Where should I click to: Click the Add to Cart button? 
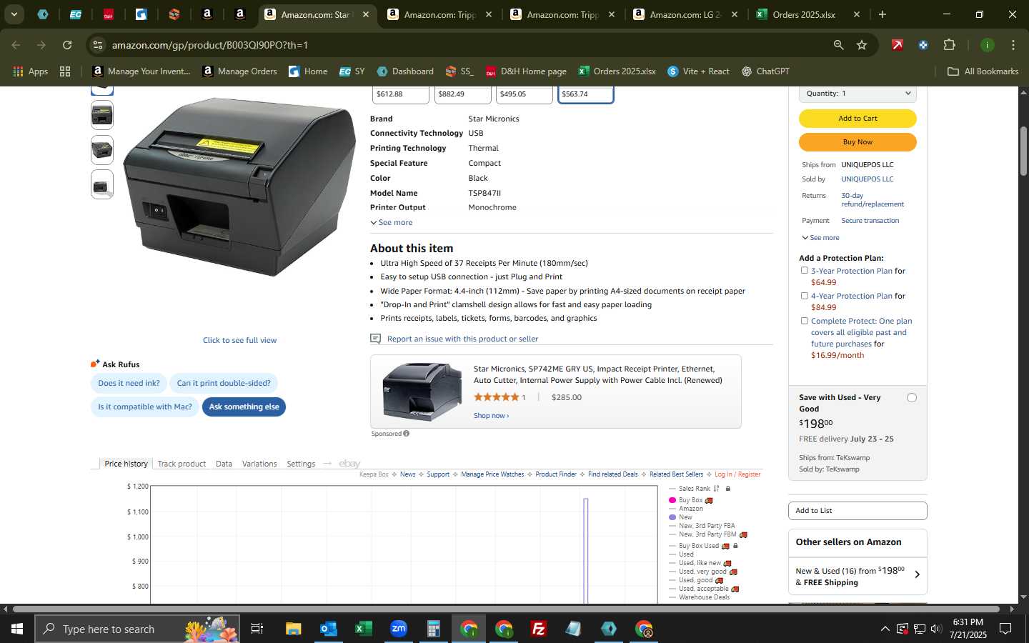[857, 119]
